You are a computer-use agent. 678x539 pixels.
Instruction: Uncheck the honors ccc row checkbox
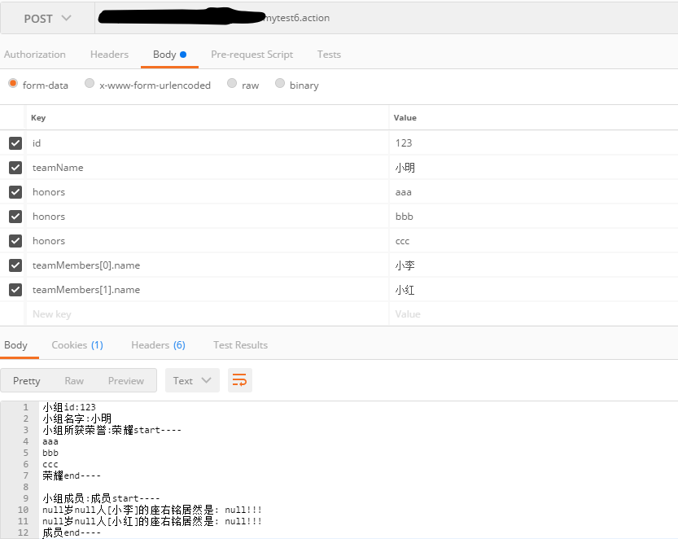[x=15, y=241]
